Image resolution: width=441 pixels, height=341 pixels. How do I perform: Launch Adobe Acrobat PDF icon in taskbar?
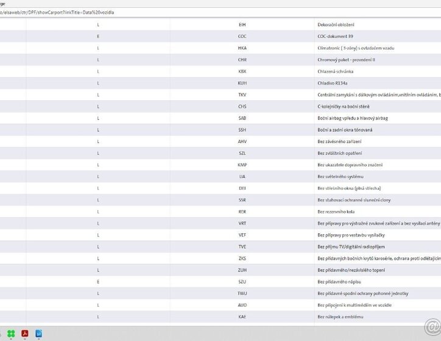click(26, 333)
